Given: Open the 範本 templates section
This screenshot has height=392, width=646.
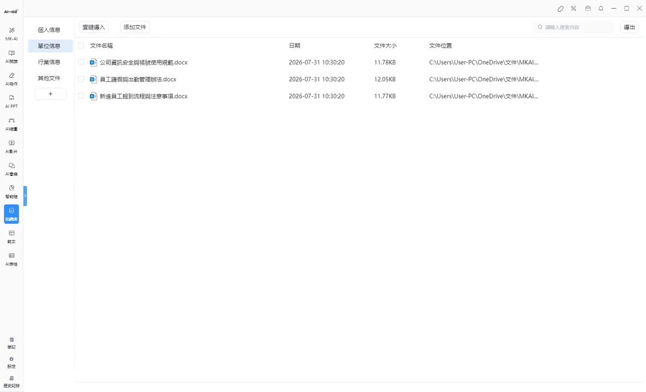Looking at the screenshot, I should pyautogui.click(x=11, y=237).
